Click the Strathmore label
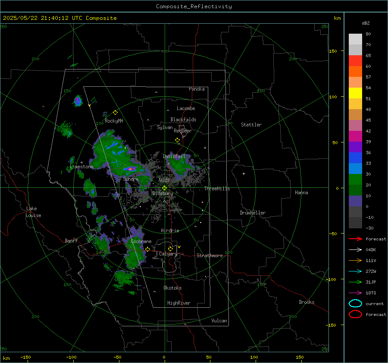 click(x=210, y=256)
